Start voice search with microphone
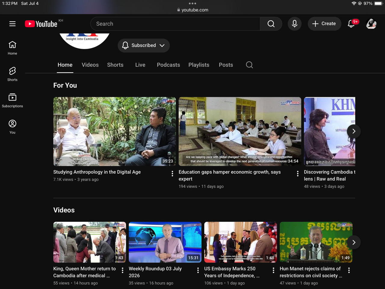 [x=294, y=24]
